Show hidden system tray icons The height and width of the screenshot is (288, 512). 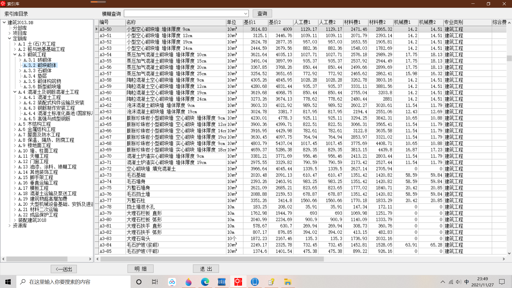click(x=443, y=282)
